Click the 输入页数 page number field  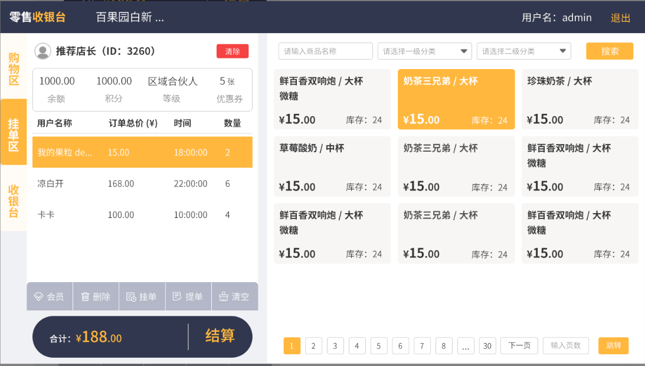[x=565, y=345]
